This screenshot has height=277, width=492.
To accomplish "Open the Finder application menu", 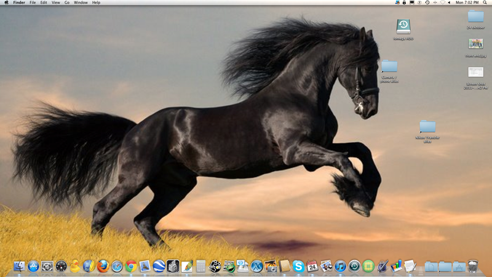I will point(19,2).
